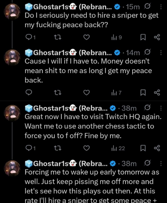This screenshot has height=203, width=167.
Task: View analytics showing 9 views
Action: click(x=116, y=38)
